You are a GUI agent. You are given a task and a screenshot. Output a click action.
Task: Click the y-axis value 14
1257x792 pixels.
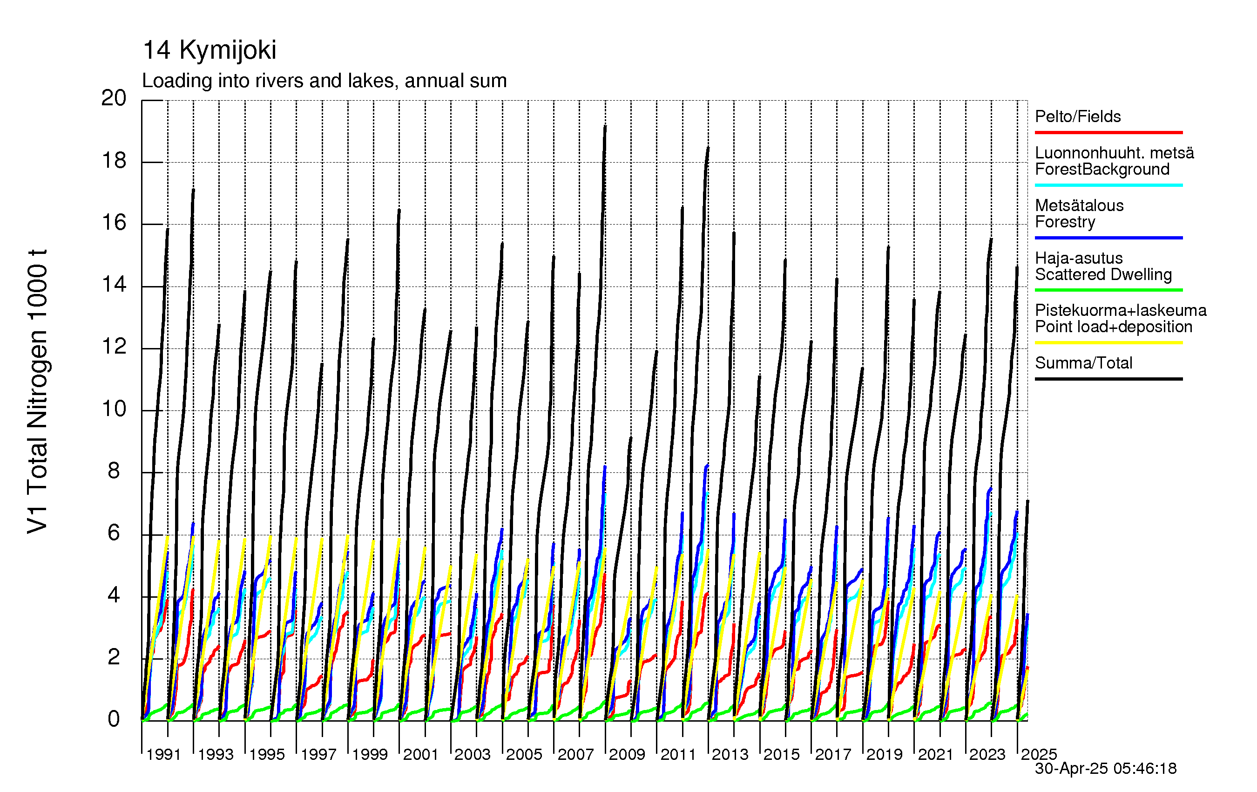point(114,285)
